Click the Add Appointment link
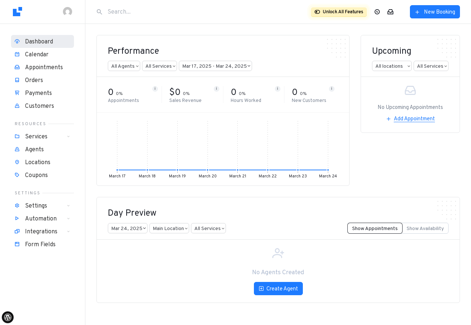 click(414, 119)
